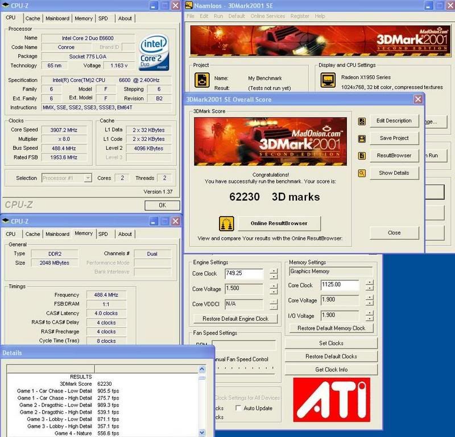Open SPD tab in top CPU-Z

(x=103, y=18)
